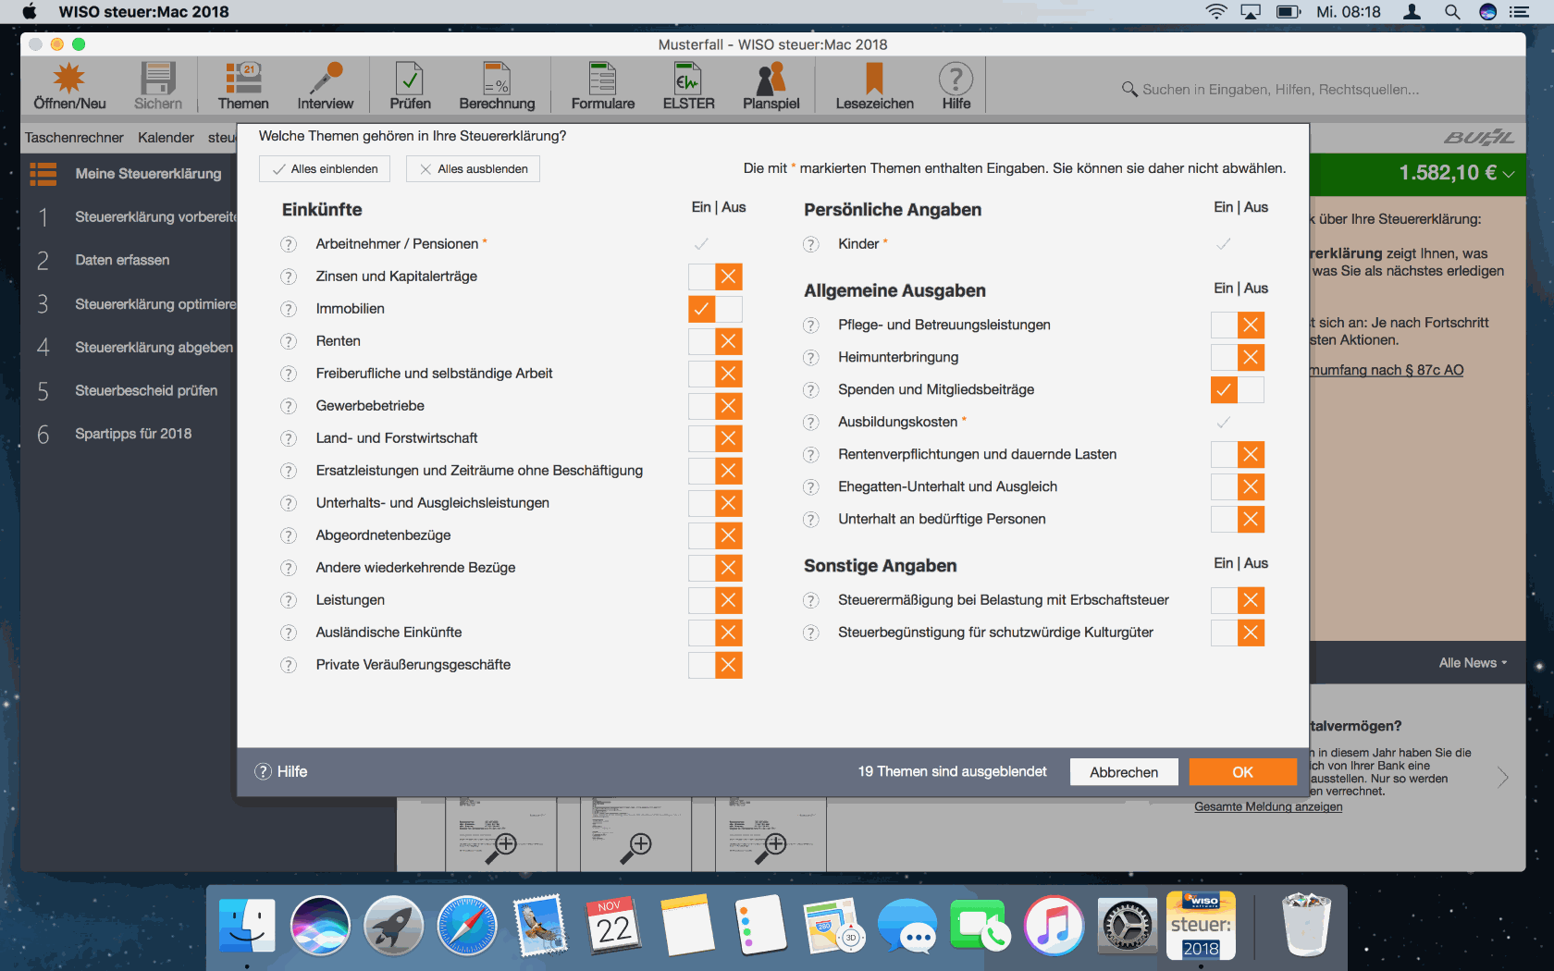Toggle Freiberufliche und selbständige Arbeit switch
This screenshot has height=971, width=1554.
tap(715, 374)
